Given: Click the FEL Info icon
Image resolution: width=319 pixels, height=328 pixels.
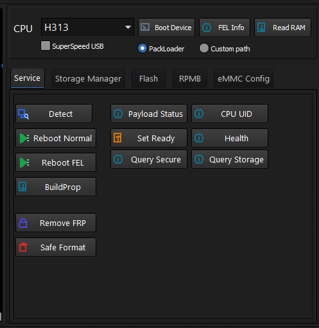Looking at the screenshot, I should coord(207,28).
